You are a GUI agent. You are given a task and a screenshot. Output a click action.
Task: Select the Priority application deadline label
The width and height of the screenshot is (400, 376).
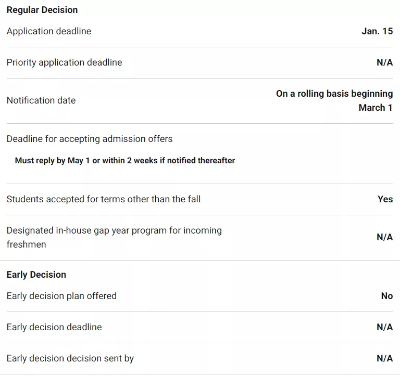(x=64, y=62)
